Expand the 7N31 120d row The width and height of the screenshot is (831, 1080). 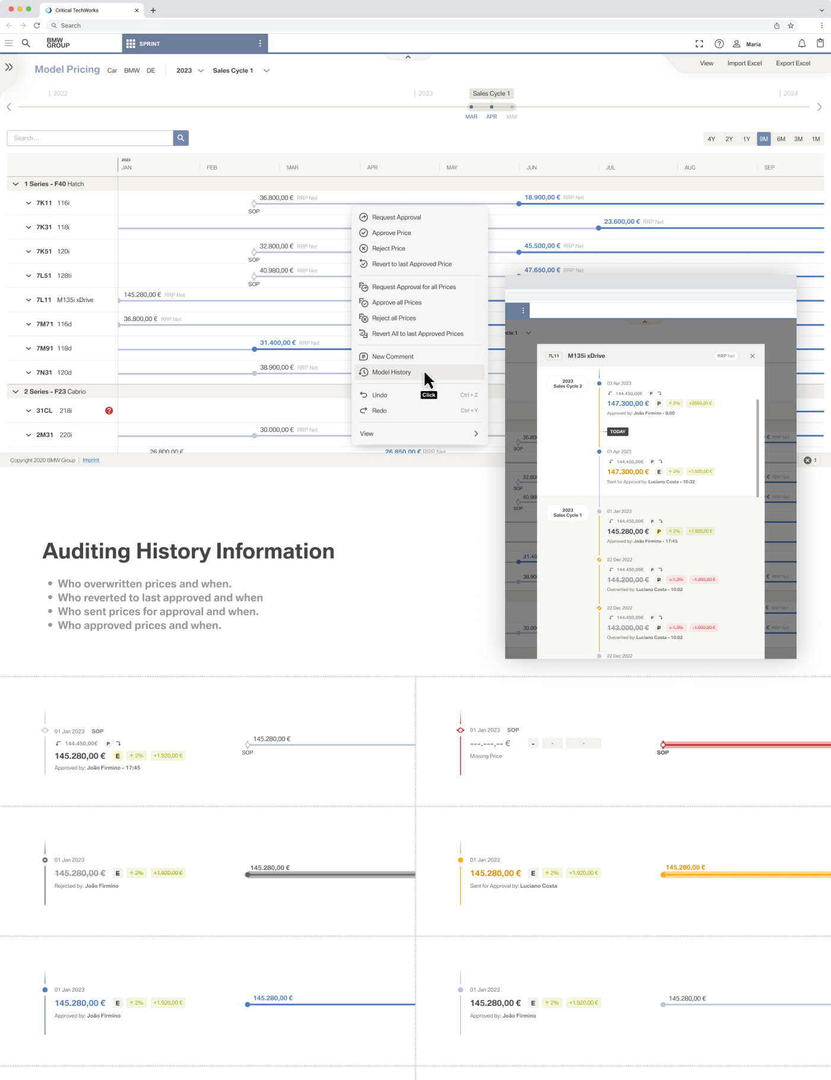[x=28, y=373]
